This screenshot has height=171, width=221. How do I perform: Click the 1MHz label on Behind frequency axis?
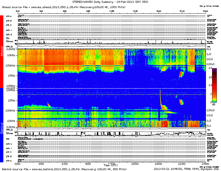(x=12, y=100)
